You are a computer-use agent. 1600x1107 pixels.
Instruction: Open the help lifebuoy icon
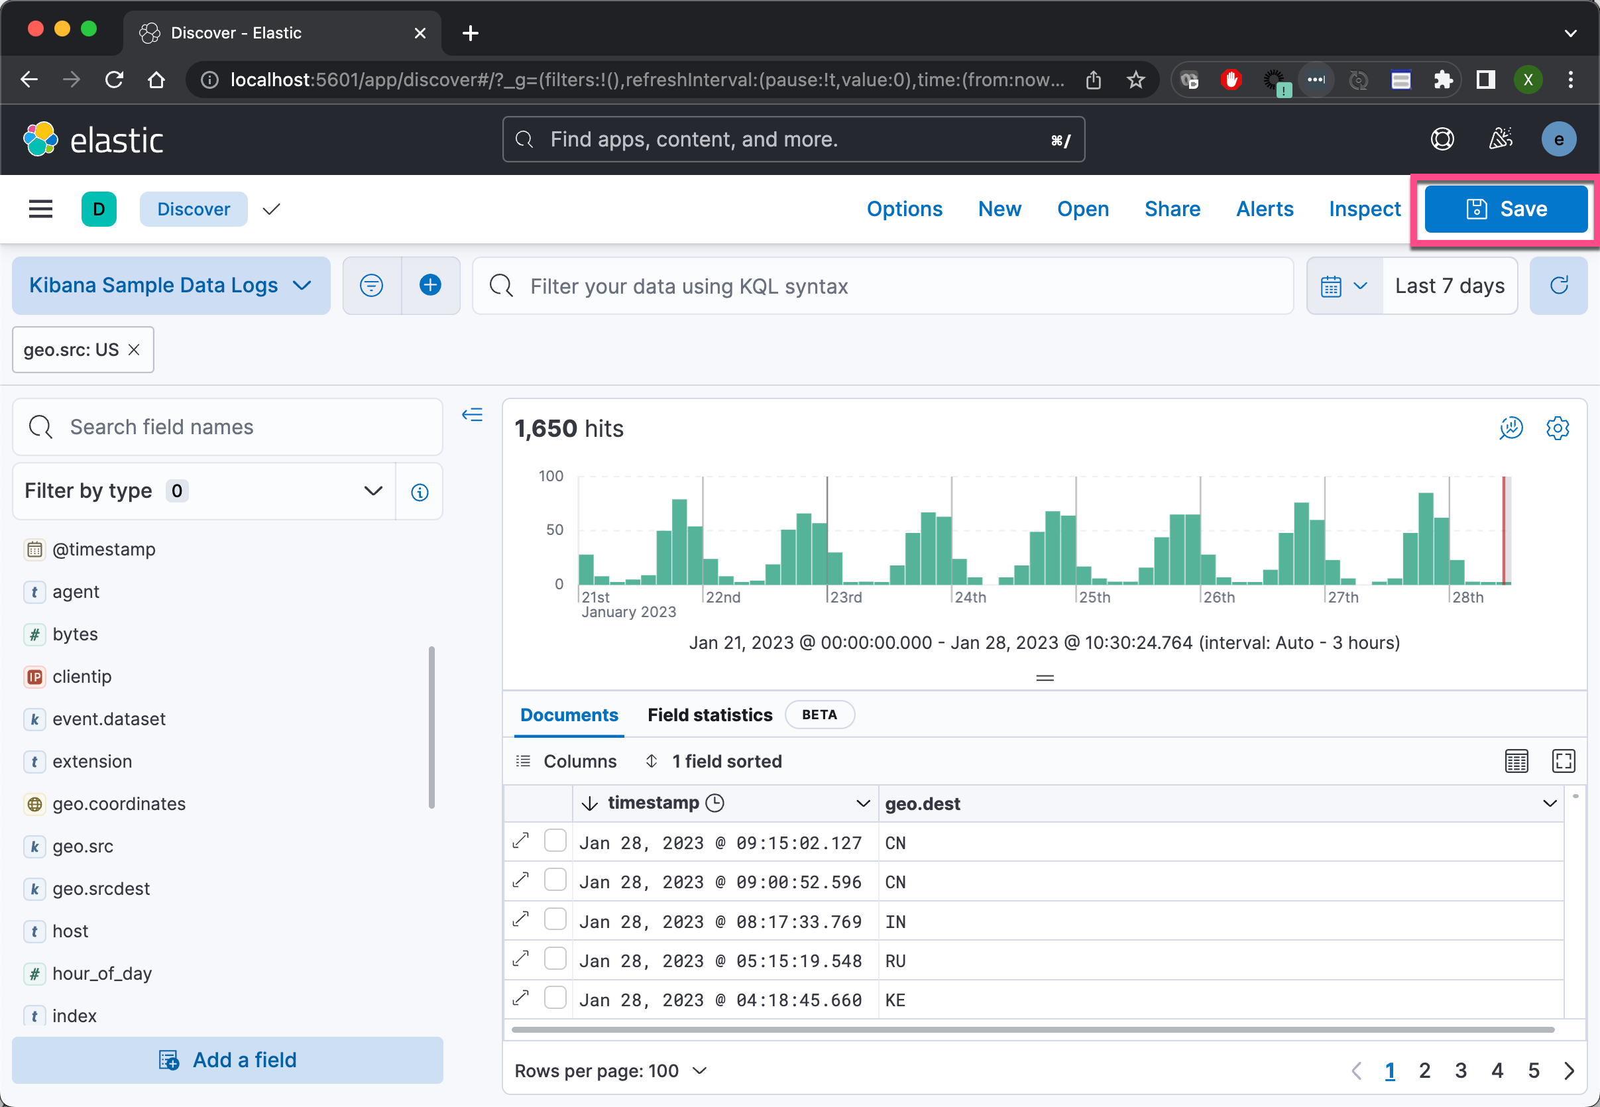point(1442,139)
